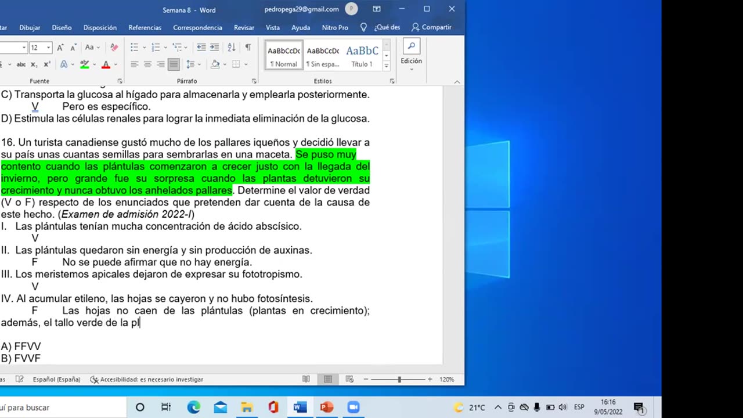This screenshot has height=418, width=743.
Task: Switch to Print Layout view
Action: (x=328, y=379)
